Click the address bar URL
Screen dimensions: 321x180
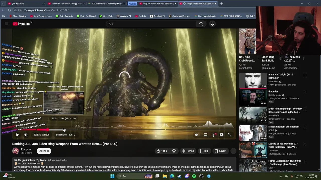43,10
